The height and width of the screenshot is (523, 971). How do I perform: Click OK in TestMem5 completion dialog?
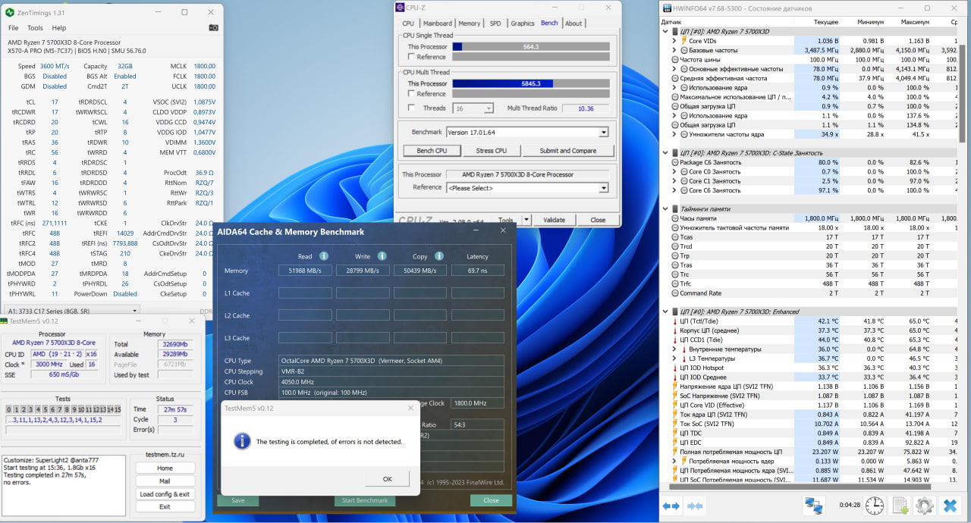tap(387, 479)
